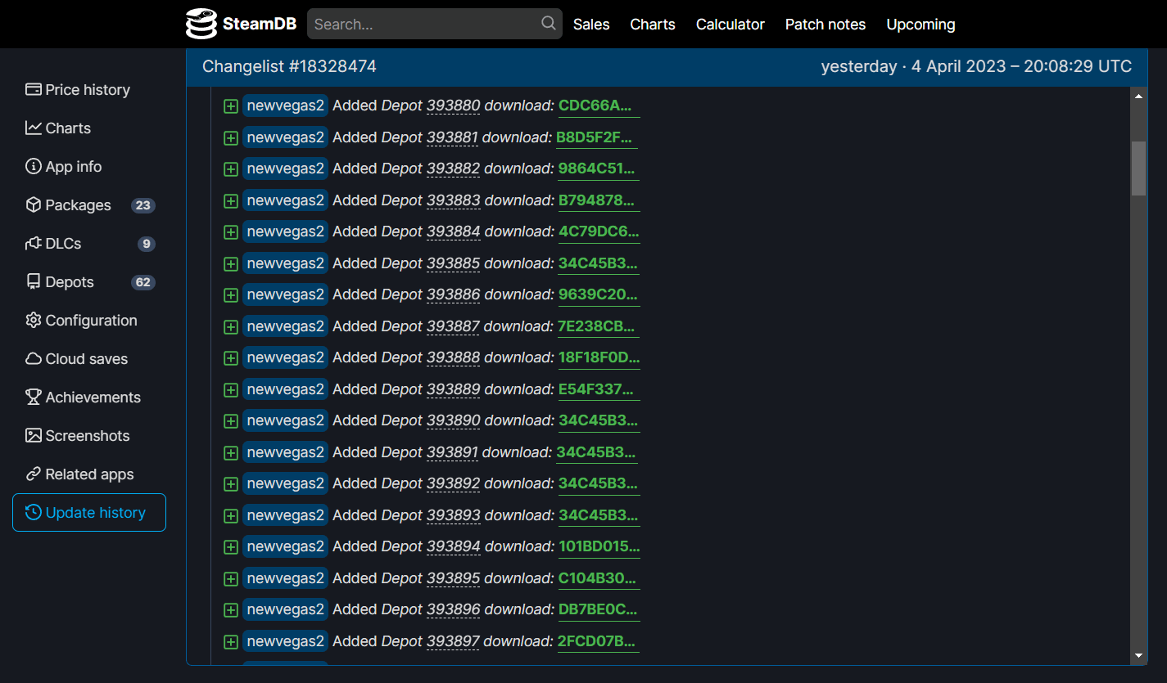Open the Sales page in top navigation
Image resolution: width=1167 pixels, height=683 pixels.
591,25
